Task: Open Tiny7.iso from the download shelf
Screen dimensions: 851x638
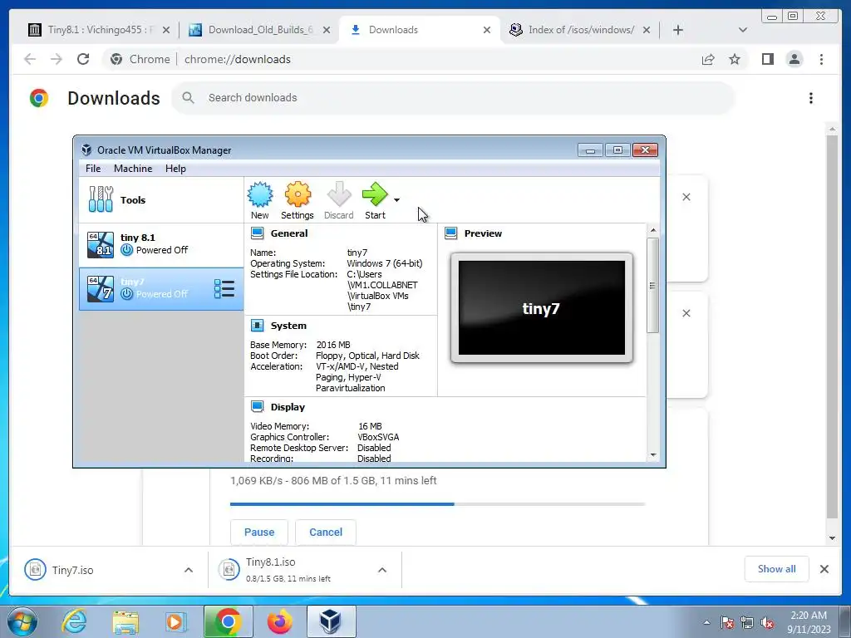Action: point(72,570)
